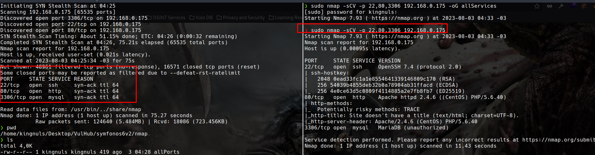The width and height of the screenshot is (595, 155).
Task: Click the Privacy and Security folder icon
Action: [x=219, y=18]
